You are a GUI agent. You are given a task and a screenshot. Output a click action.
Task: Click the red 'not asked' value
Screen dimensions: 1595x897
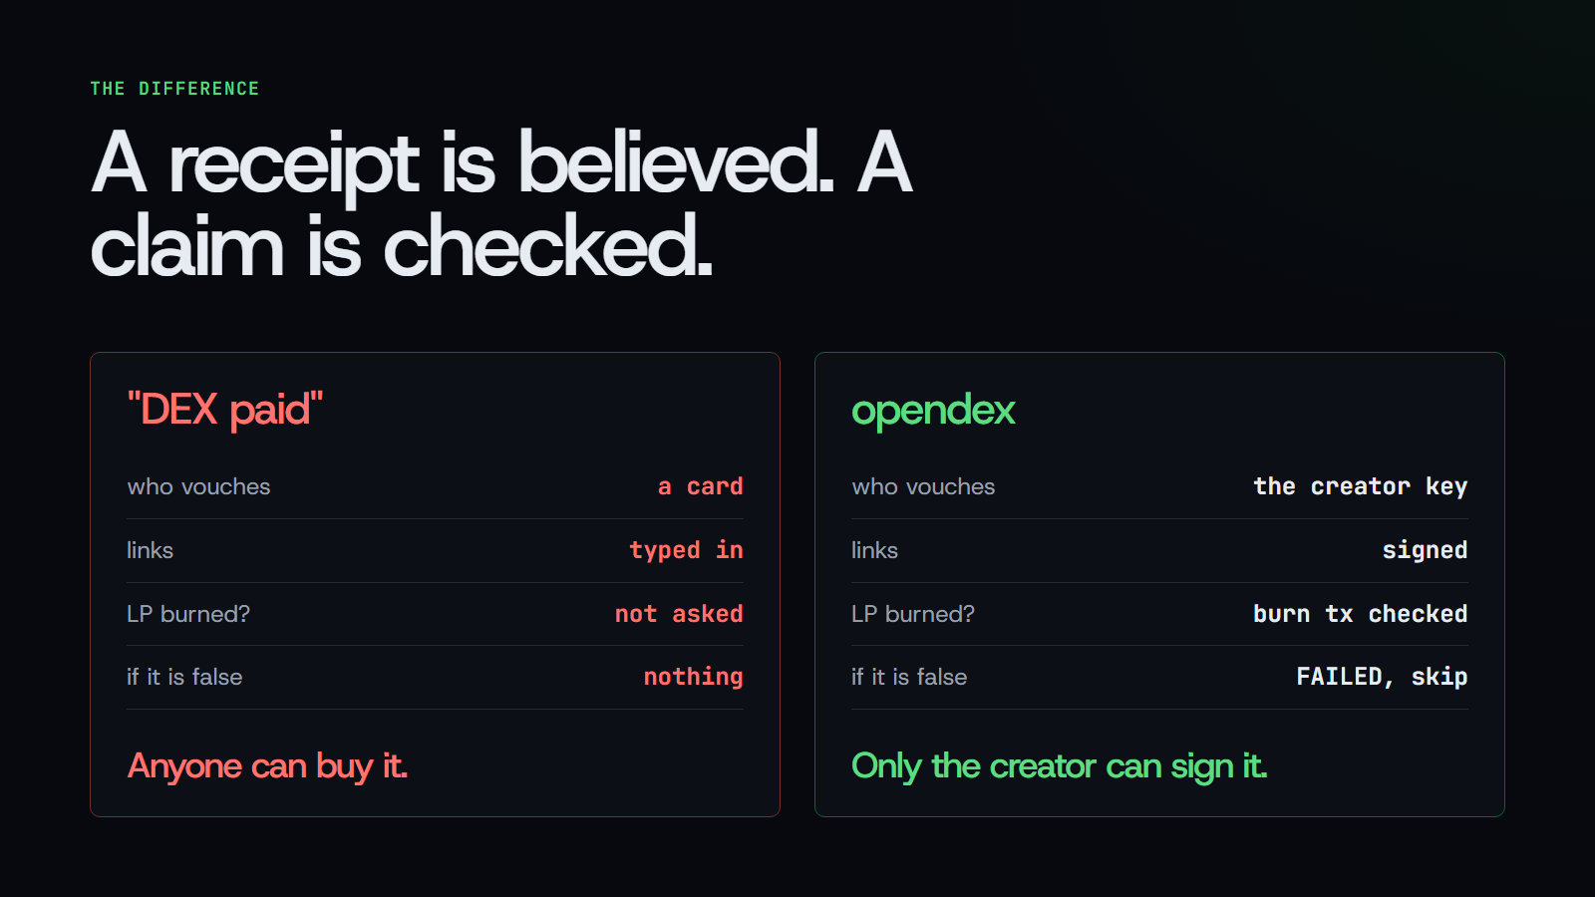point(679,614)
